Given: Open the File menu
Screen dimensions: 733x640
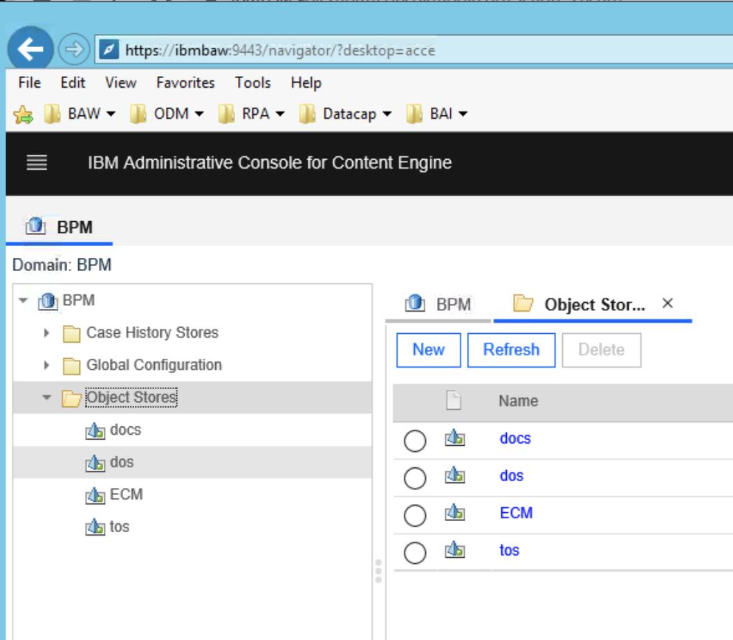Looking at the screenshot, I should pyautogui.click(x=30, y=83).
